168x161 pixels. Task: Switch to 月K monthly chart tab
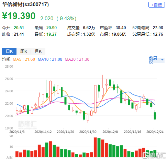pyautogui.click(x=38, y=51)
